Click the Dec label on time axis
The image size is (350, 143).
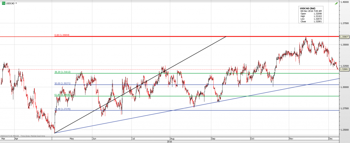(x=331, y=139)
